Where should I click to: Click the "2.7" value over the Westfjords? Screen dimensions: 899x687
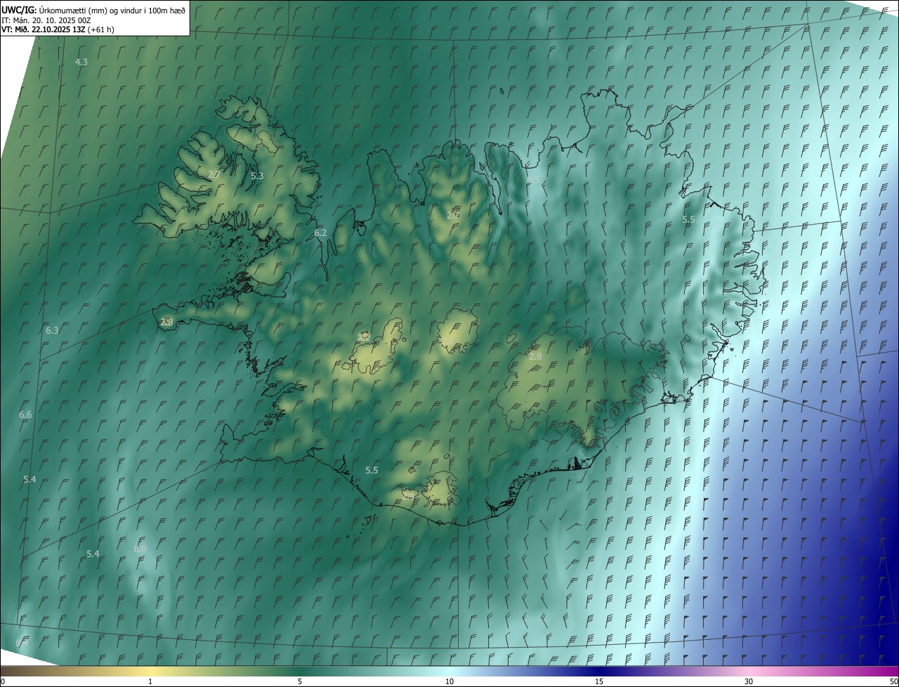point(214,174)
